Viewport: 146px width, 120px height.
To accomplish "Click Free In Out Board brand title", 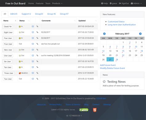I will pos(15,3).
